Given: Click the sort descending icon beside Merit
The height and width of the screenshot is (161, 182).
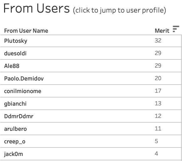Looking at the screenshot, I should [x=176, y=29].
